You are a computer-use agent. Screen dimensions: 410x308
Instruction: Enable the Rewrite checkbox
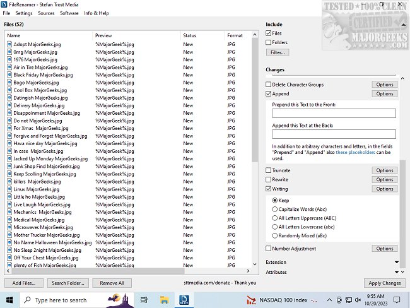[268, 179]
